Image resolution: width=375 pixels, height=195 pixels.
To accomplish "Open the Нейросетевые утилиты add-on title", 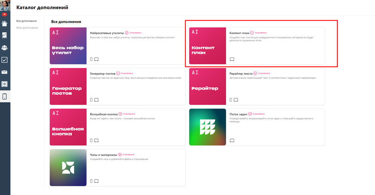I will click(107, 33).
